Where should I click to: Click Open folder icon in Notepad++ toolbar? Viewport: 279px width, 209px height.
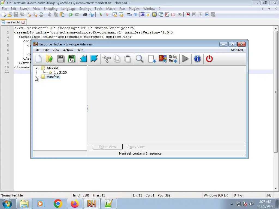[x=10, y=15]
